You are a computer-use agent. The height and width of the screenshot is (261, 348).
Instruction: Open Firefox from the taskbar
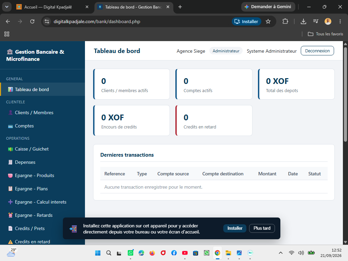[x=152, y=253]
